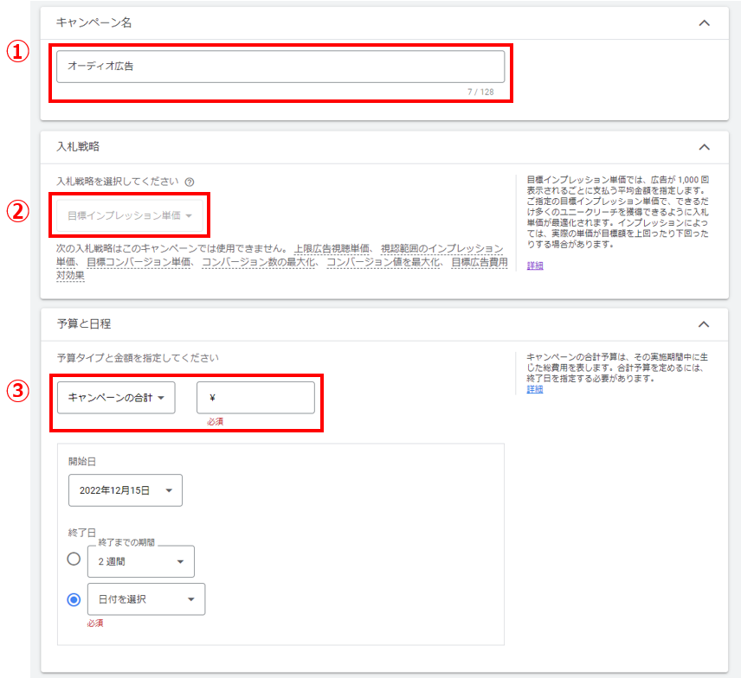
Task: Collapse the 入札戦略 section
Action: pos(704,147)
